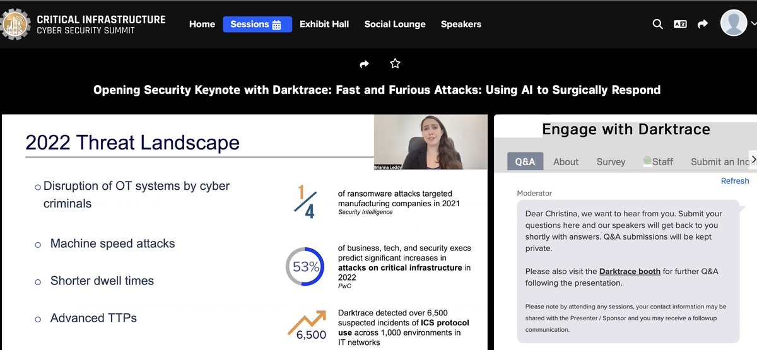757x350 pixels.
Task: Open the user profile avatar
Action: [734, 24]
